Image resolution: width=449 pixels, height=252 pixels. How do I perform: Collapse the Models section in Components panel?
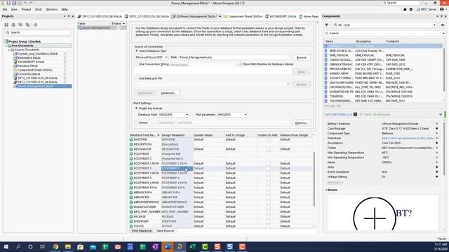326,190
